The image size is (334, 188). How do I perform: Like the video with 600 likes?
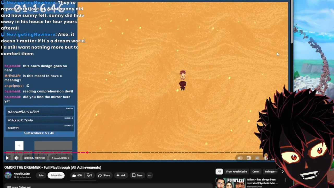pos(77,175)
